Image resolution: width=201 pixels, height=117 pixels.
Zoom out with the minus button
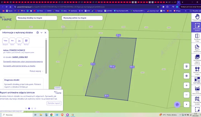tap(186, 95)
